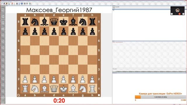
Task: Select the white pawn on c2
Action: (x=44, y=79)
